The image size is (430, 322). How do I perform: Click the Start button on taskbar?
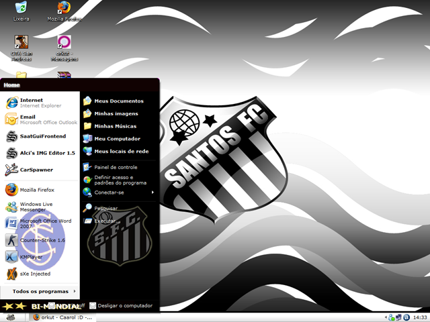coord(11,317)
